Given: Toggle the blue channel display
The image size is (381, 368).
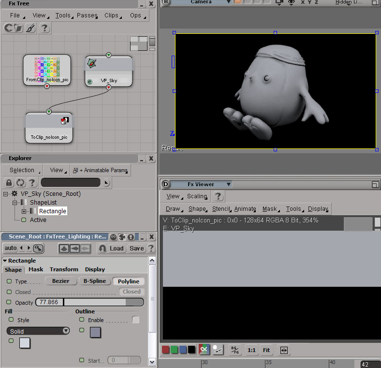Looking at the screenshot, I should tap(183, 350).
